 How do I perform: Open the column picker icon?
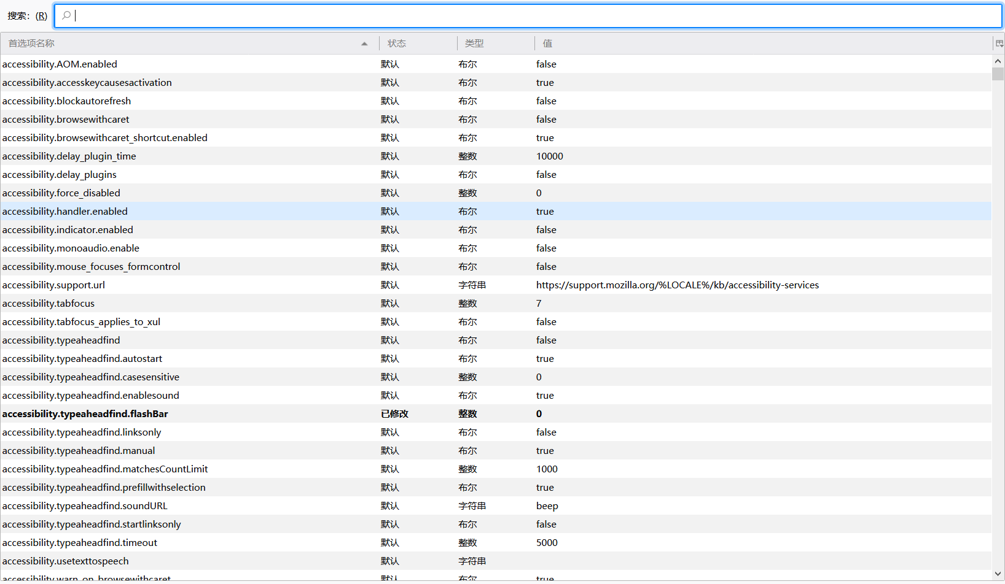point(999,44)
